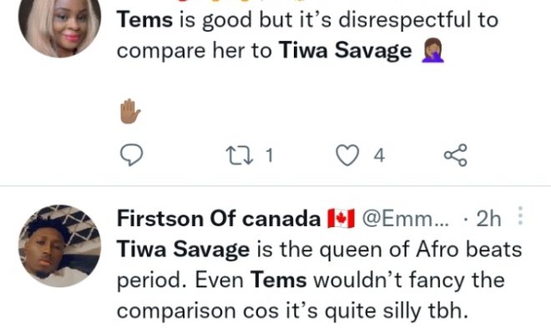
Task: Click the Canada flag emoji beside the name
Action: click(340, 220)
